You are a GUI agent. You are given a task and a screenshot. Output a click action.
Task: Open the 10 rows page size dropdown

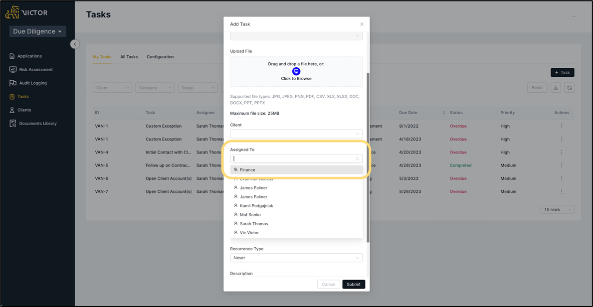[558, 209]
